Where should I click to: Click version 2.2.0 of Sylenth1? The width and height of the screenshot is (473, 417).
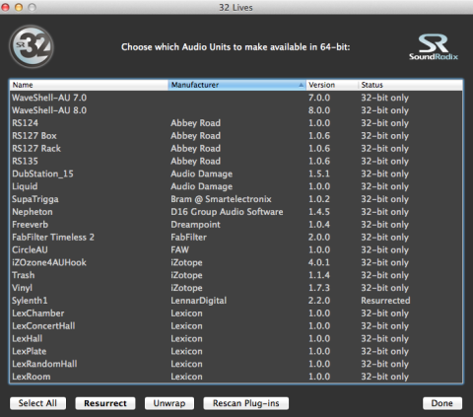pos(319,301)
